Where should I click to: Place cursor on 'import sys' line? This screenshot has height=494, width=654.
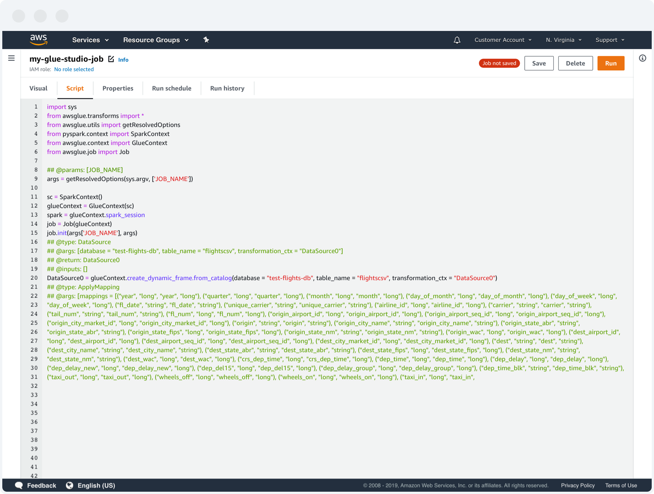[x=62, y=107]
